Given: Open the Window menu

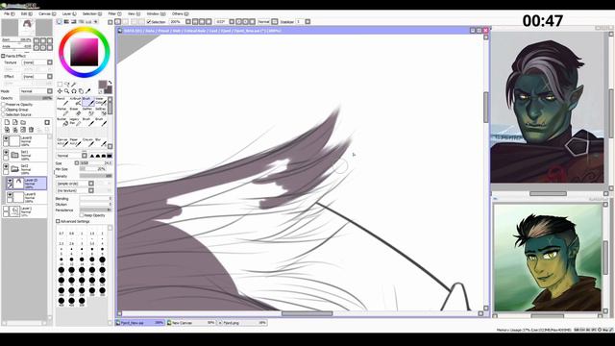Looking at the screenshot, I should 156,13.
